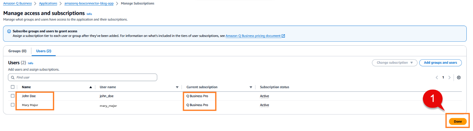
Task: Open Amazon Q Business pricing document link
Action: 253,36
